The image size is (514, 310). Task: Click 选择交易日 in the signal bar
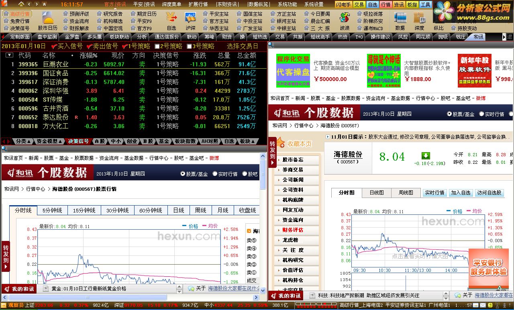(243, 46)
